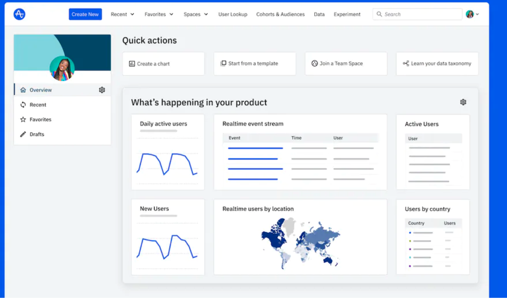
Task: Open the Active Users card title
Action: 422,124
